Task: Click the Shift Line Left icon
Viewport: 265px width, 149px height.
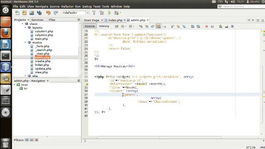Action: click(192, 26)
